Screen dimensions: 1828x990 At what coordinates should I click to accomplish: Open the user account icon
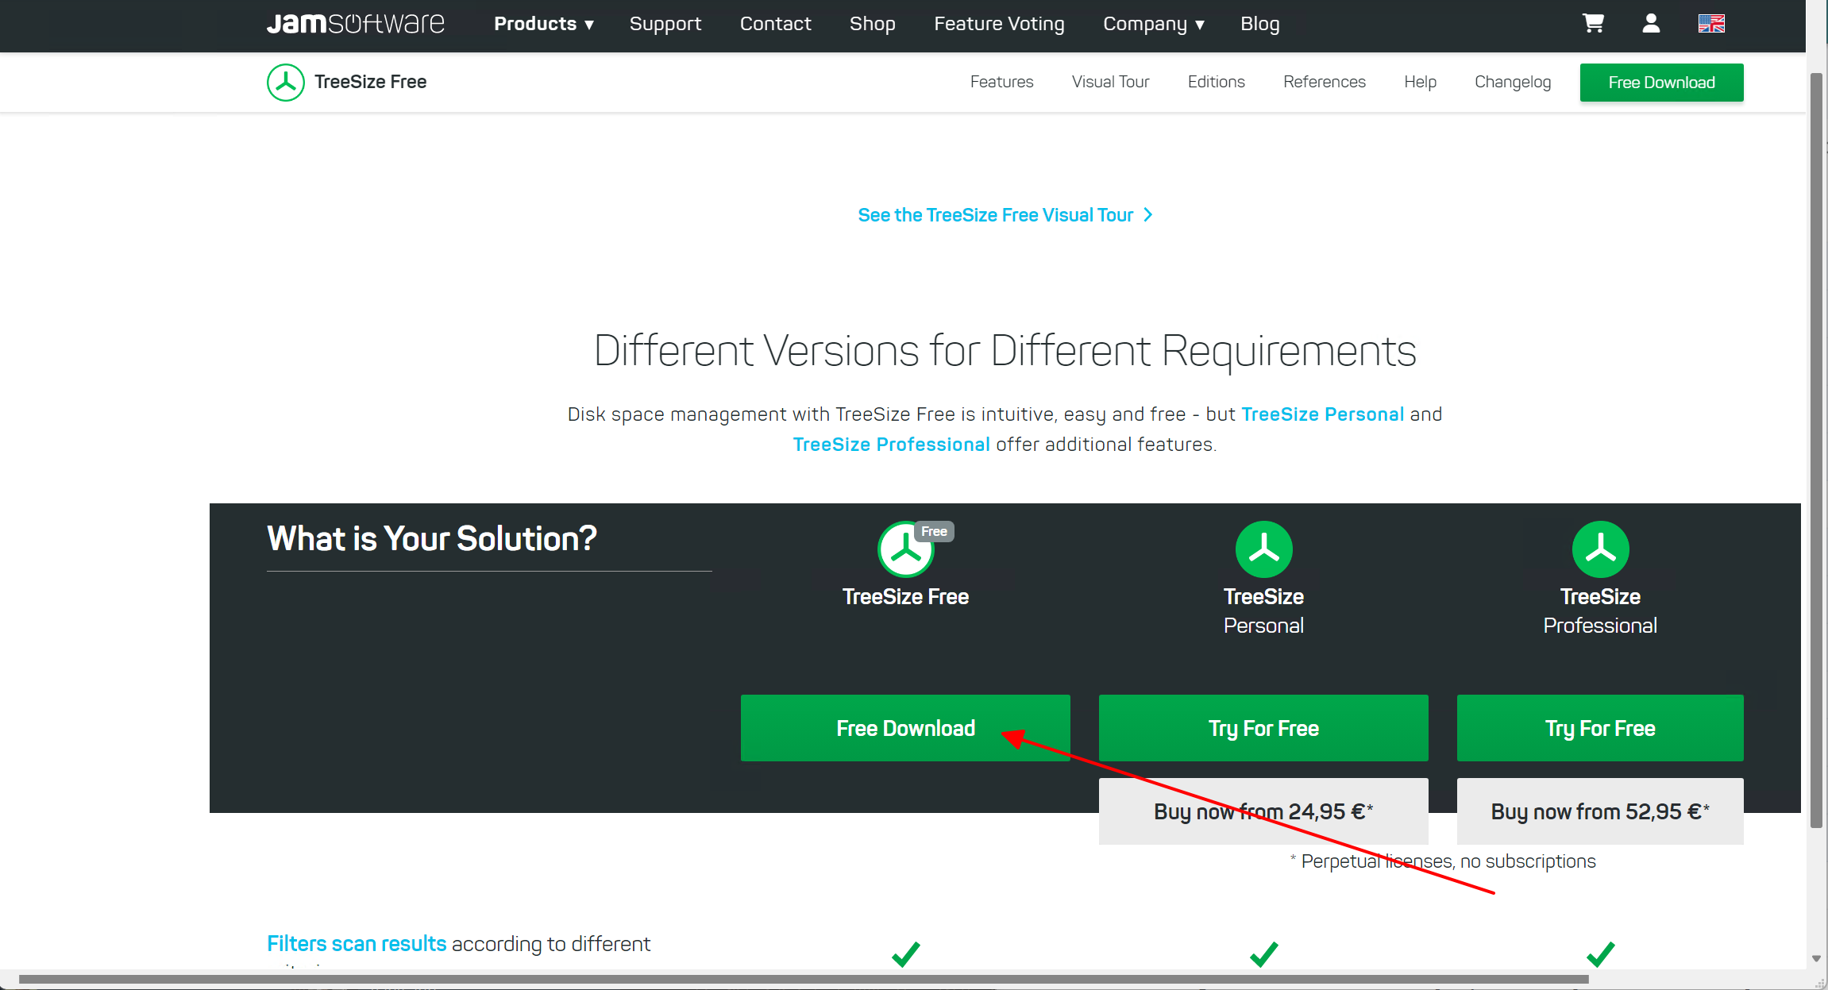1651,24
